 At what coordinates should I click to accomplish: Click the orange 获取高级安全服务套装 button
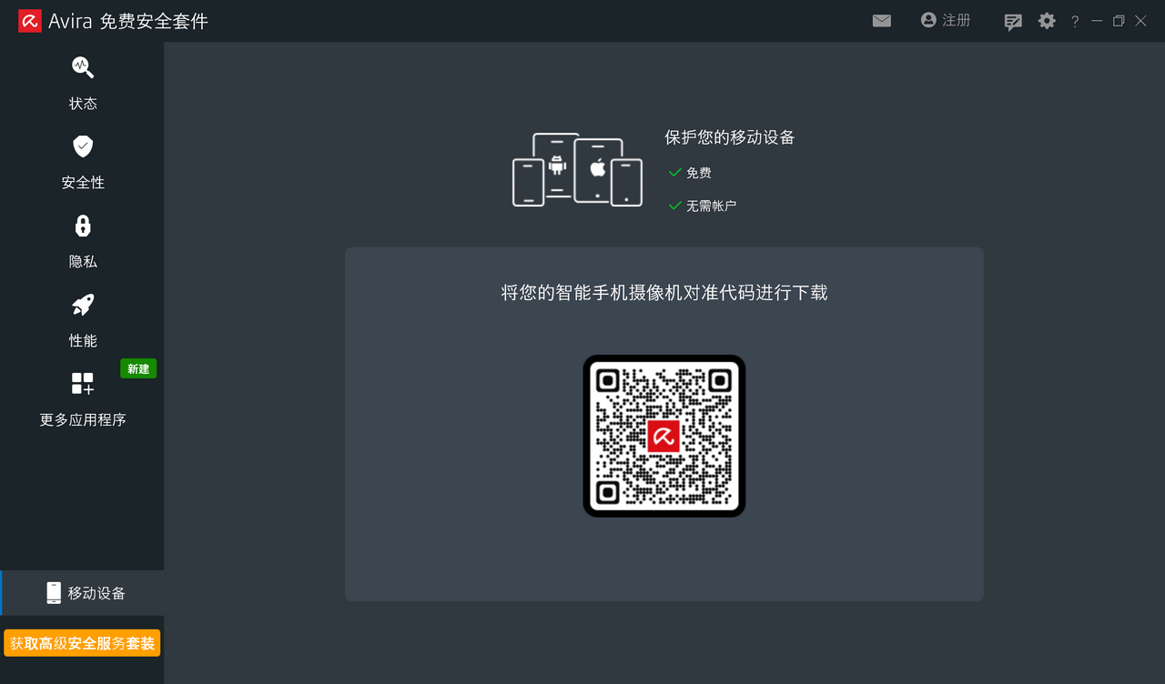click(82, 643)
